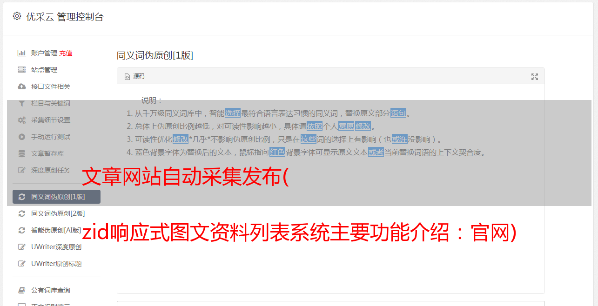Viewport: 598px width, 306px height.
Task: Click the highlighted word 红色 in line 4
Action: [x=277, y=152]
